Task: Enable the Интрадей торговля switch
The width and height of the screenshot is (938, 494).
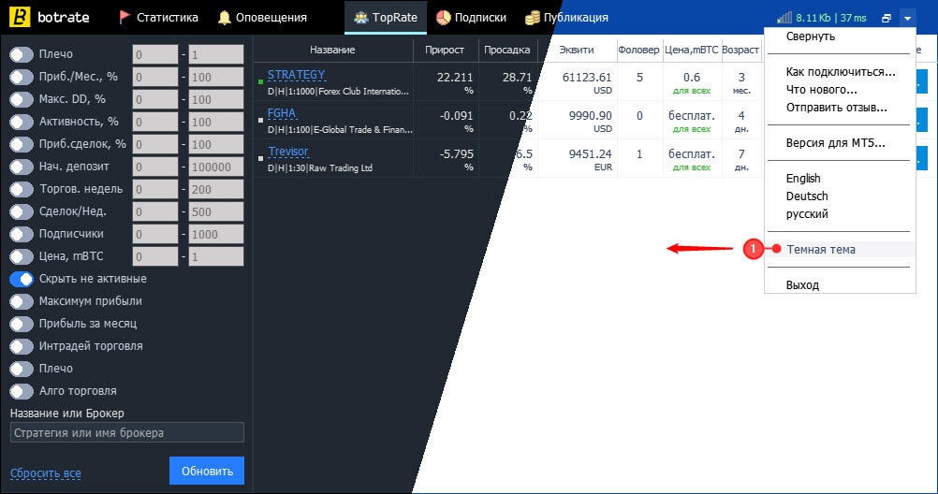Action: (x=22, y=346)
